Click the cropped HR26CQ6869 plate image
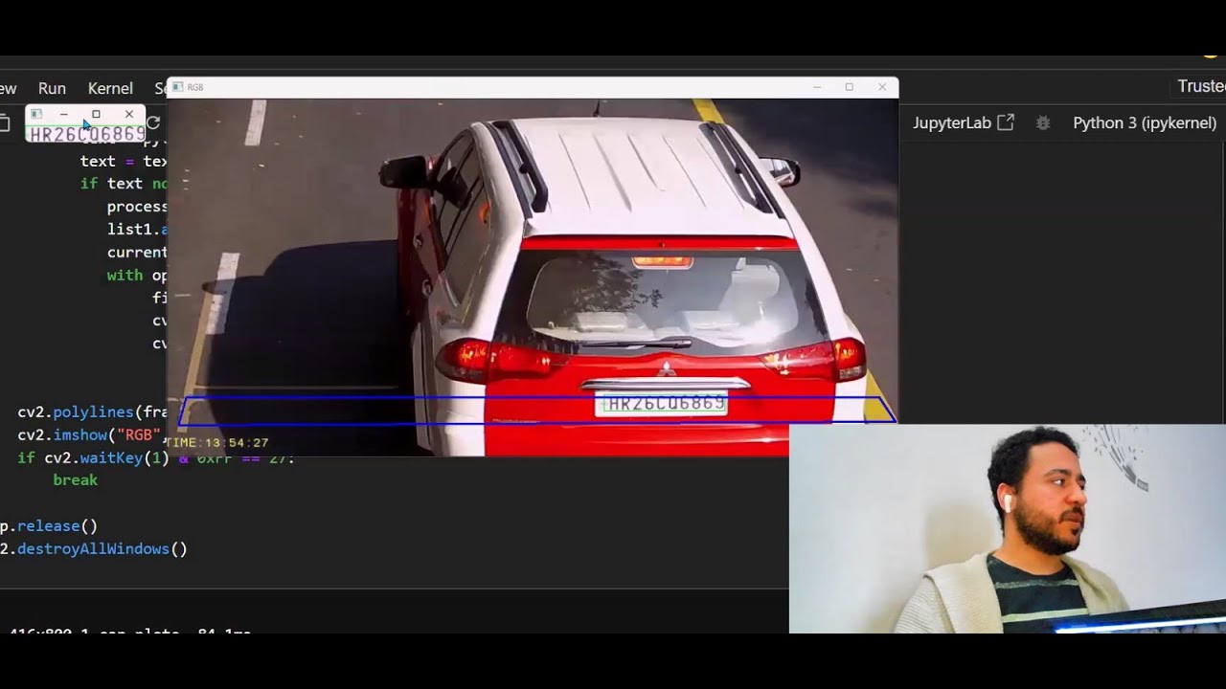 click(87, 133)
